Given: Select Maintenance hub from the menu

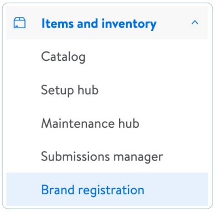Looking at the screenshot, I should click(90, 123).
